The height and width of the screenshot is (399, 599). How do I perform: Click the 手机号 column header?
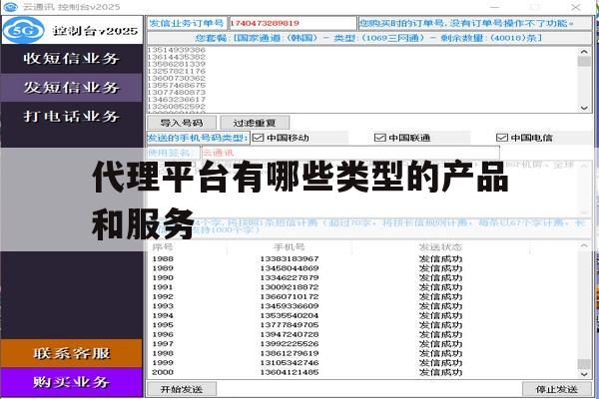pyautogui.click(x=290, y=247)
